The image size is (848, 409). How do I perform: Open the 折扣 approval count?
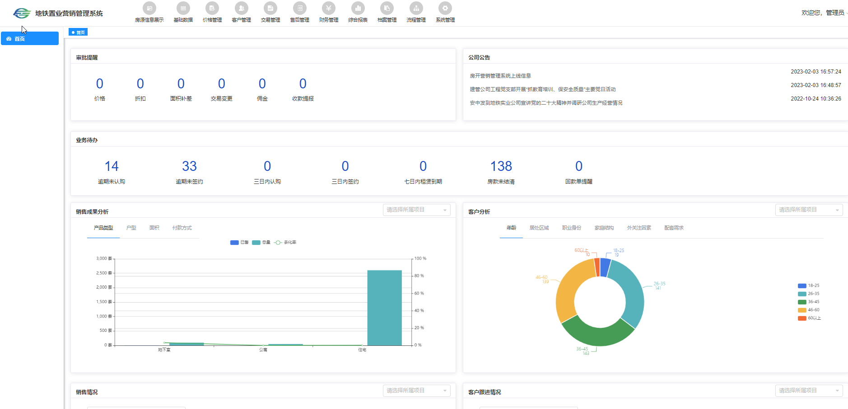140,84
